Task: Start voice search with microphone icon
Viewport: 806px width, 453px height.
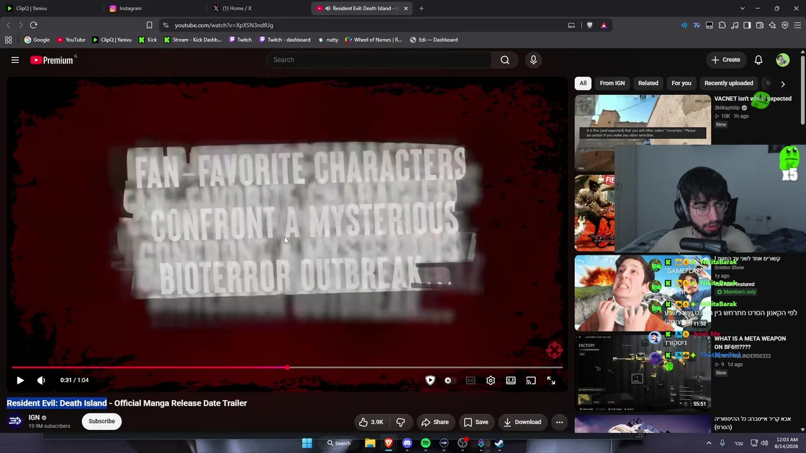Action: [x=533, y=60]
